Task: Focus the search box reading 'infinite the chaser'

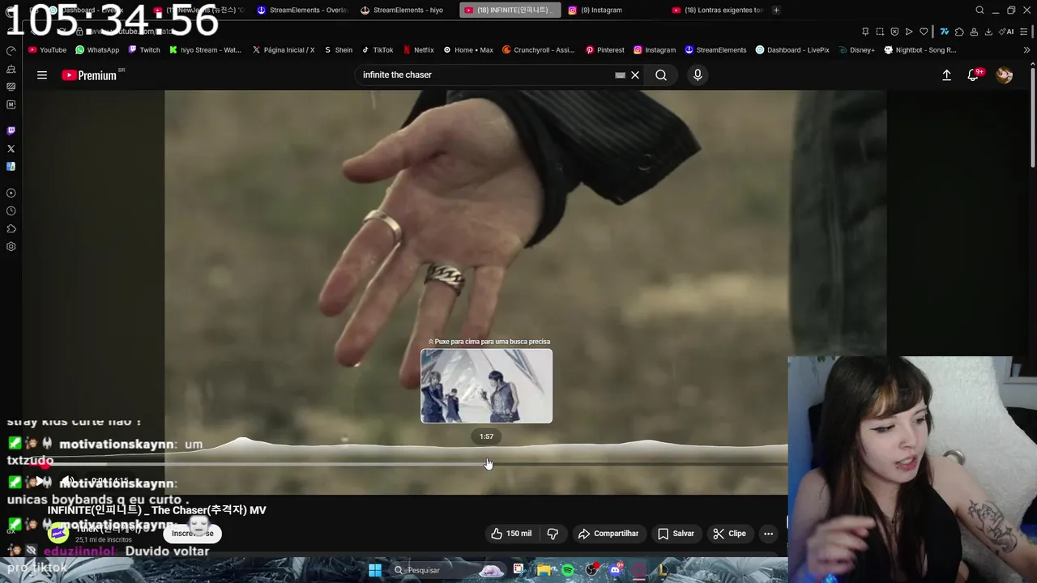Action: point(486,75)
